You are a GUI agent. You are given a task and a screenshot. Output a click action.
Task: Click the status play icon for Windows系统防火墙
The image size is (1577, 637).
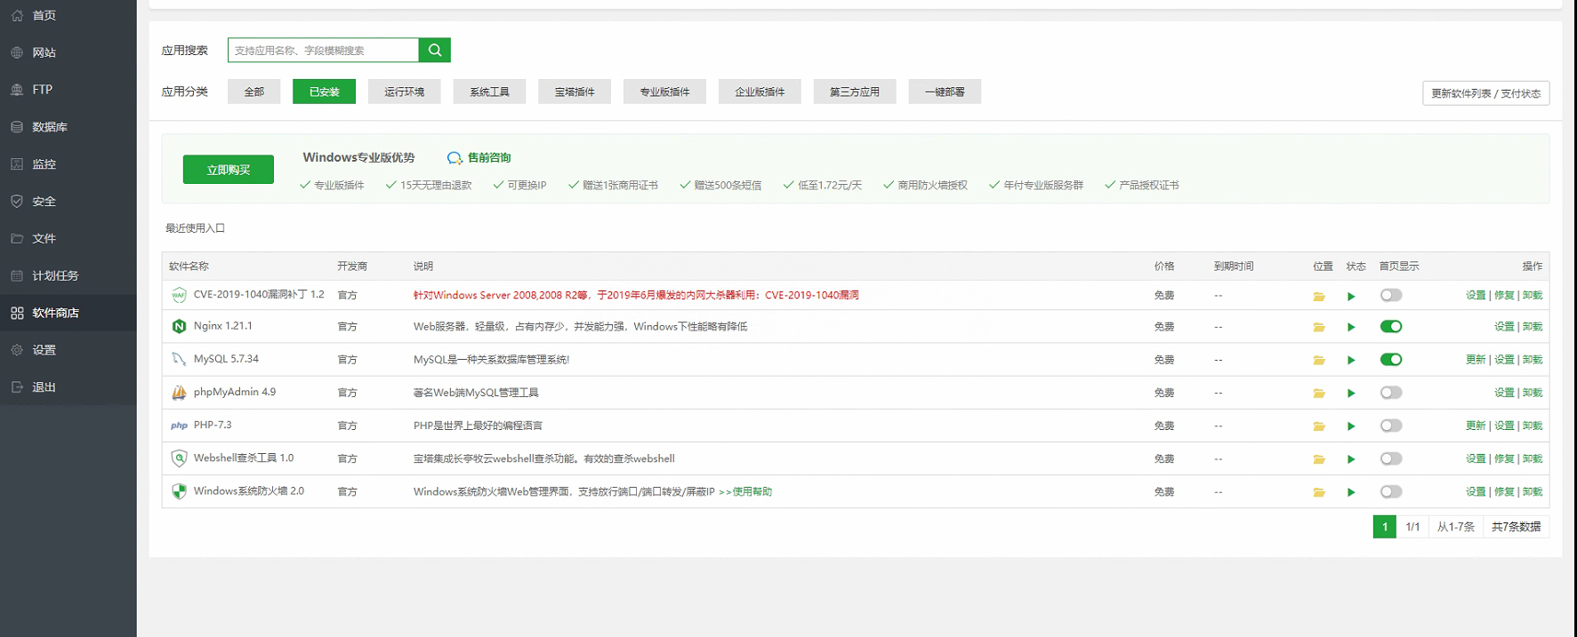point(1351,492)
